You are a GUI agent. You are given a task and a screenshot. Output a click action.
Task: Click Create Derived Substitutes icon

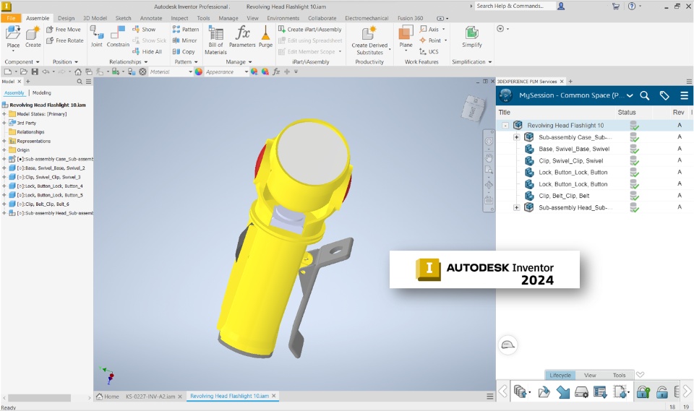pos(369,33)
